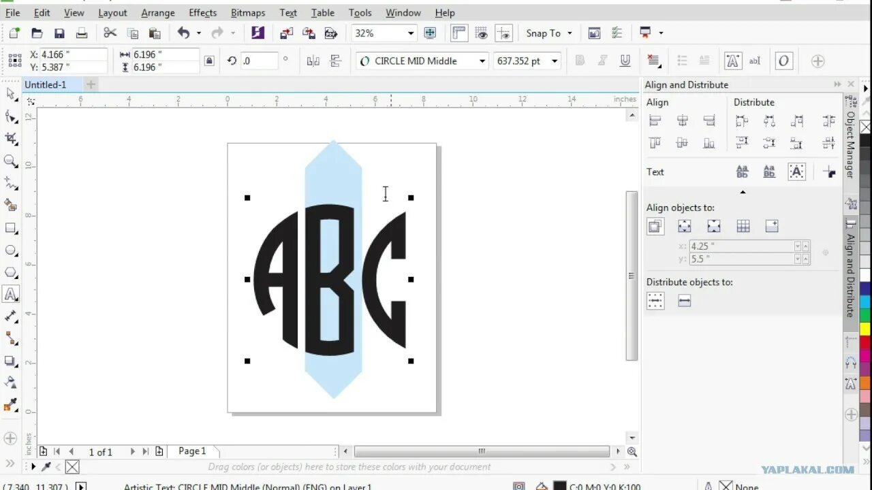Screen dimensions: 872x490
Task: Toggle the lock ratio padlock button
Action: 209,61
